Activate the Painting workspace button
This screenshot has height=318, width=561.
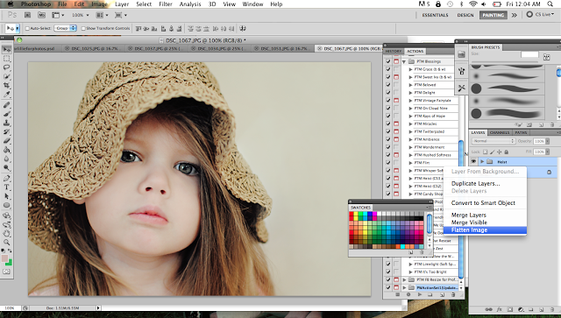pyautogui.click(x=493, y=15)
